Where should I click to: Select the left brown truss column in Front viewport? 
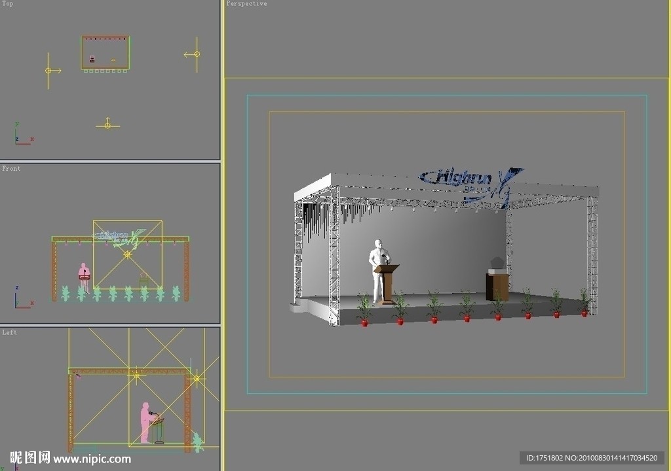point(54,271)
